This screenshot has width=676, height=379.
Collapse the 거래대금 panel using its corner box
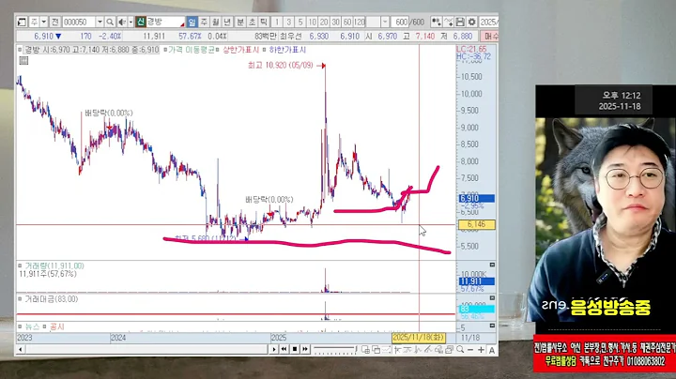click(x=492, y=297)
